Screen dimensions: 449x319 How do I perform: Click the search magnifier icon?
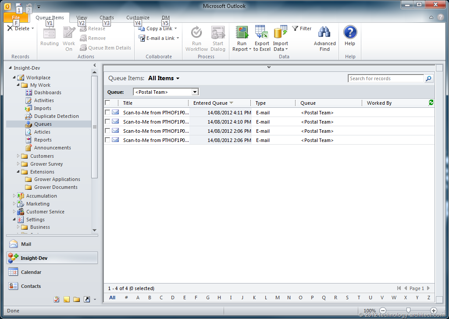coord(428,78)
